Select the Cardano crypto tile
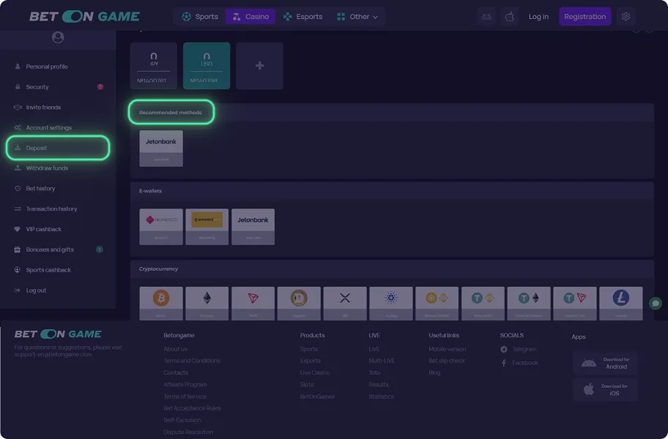Viewport: 668px width, 439px height. (x=391, y=301)
